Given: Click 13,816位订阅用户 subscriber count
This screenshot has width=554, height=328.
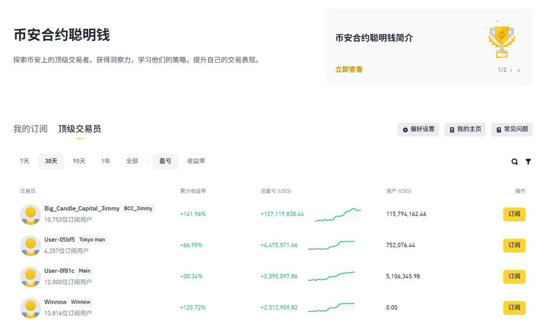Looking at the screenshot, I should click(68, 313).
